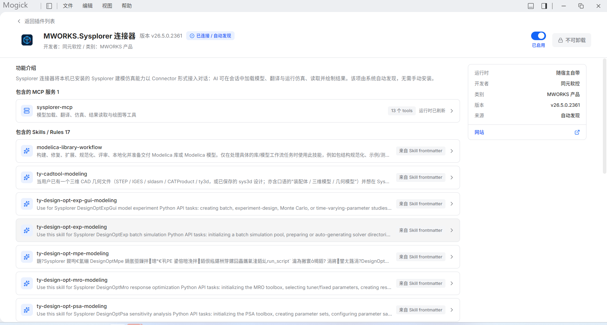Viewport: 607px width, 325px height.
Task: Open the external link icon beside 网站
Action: [577, 132]
